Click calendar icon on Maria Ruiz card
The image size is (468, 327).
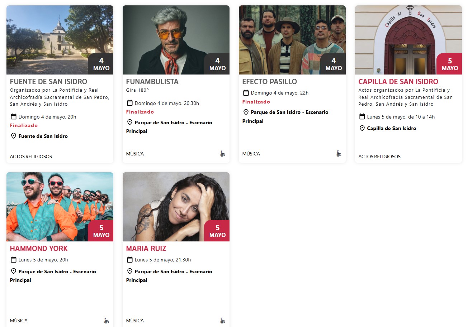[x=130, y=260]
